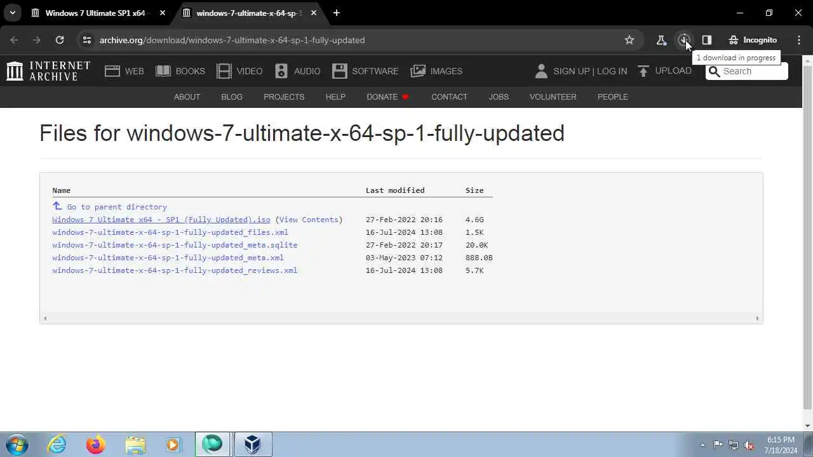Open ABOUT page
This screenshot has height=457, width=813.
[x=187, y=97]
